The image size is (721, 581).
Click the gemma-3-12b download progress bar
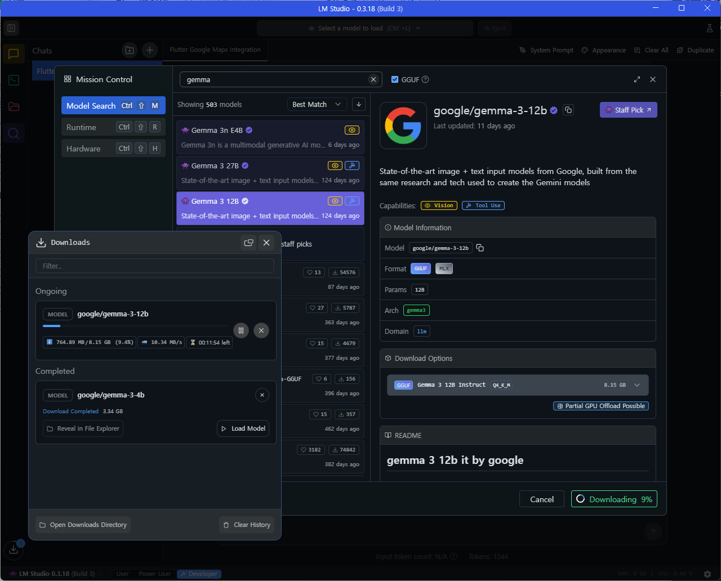(136, 326)
